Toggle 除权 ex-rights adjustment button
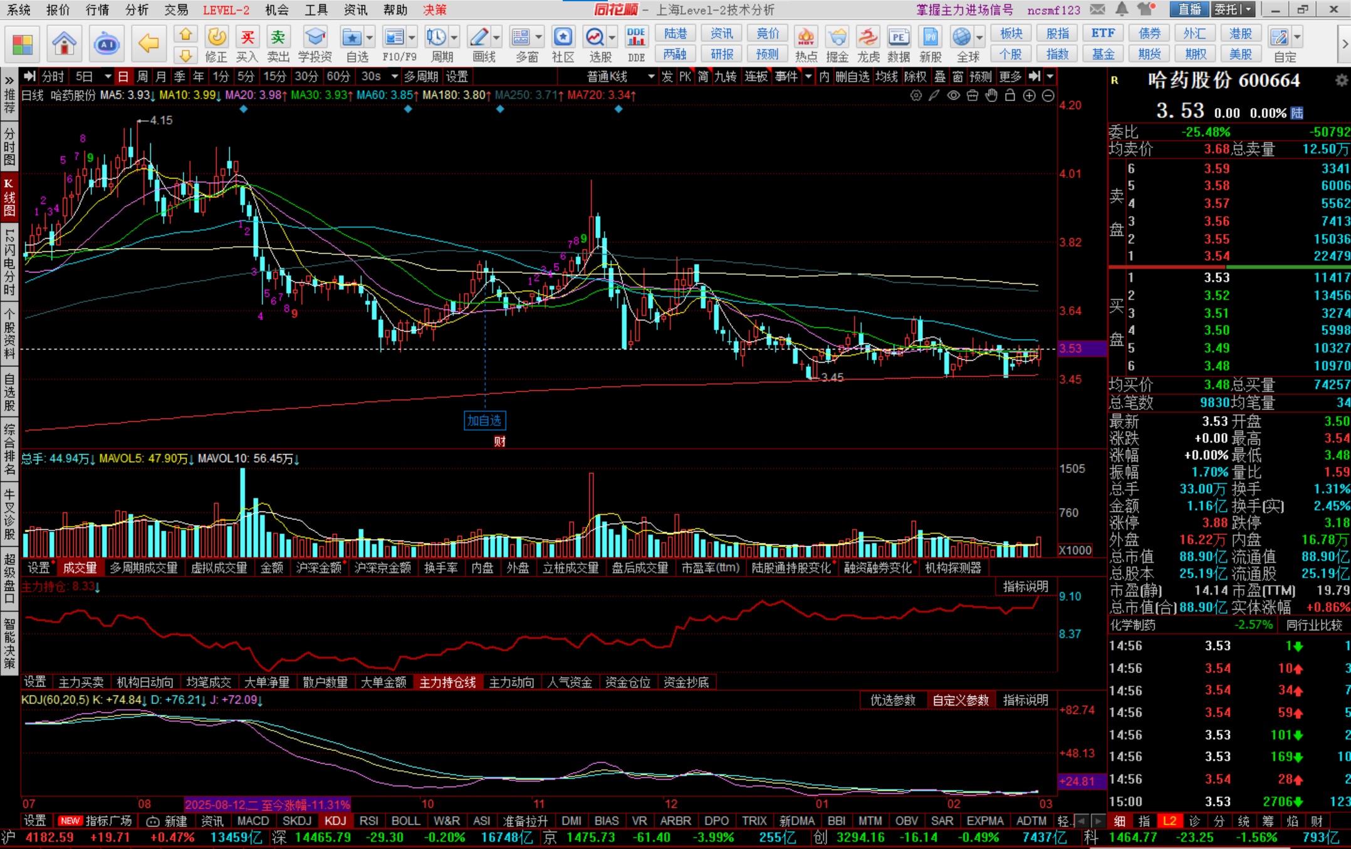The height and width of the screenshot is (849, 1351). click(915, 76)
